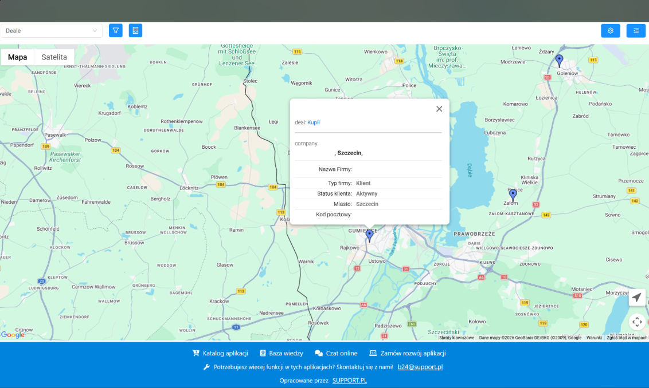This screenshot has width=649, height=388.
Task: Switch to Satelita view
Action: 54,57
